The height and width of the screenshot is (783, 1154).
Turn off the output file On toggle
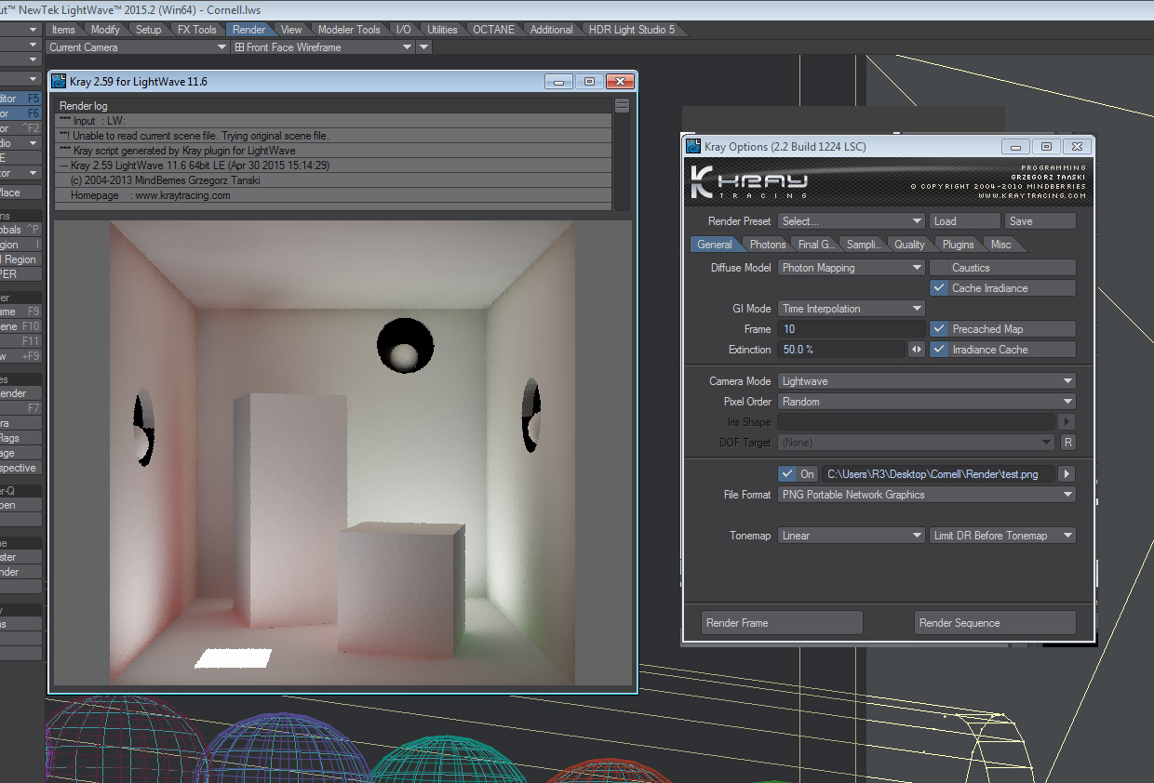[x=788, y=474]
